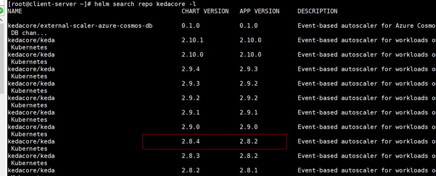
Task: Click chart version 2.9.0
Action: [191, 127]
